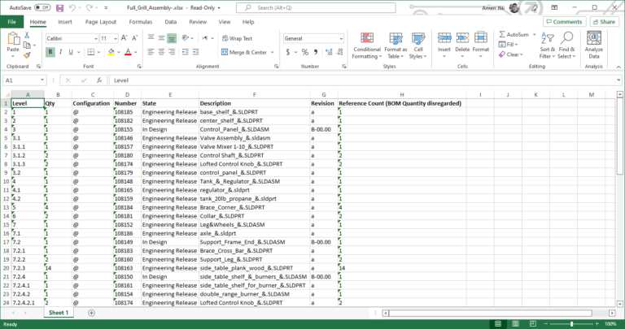Decrease font size with the small A icon
The width and height of the screenshot is (625, 329).
coord(135,38)
